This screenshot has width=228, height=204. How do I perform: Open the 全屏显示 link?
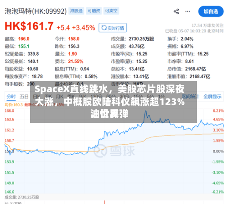(x=212, y=96)
